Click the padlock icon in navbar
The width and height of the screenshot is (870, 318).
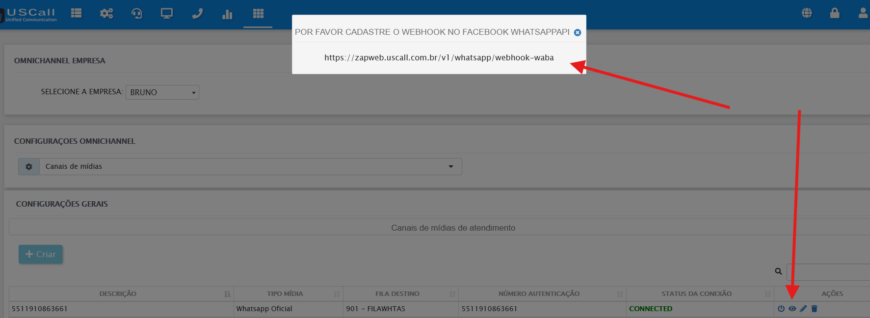(835, 13)
